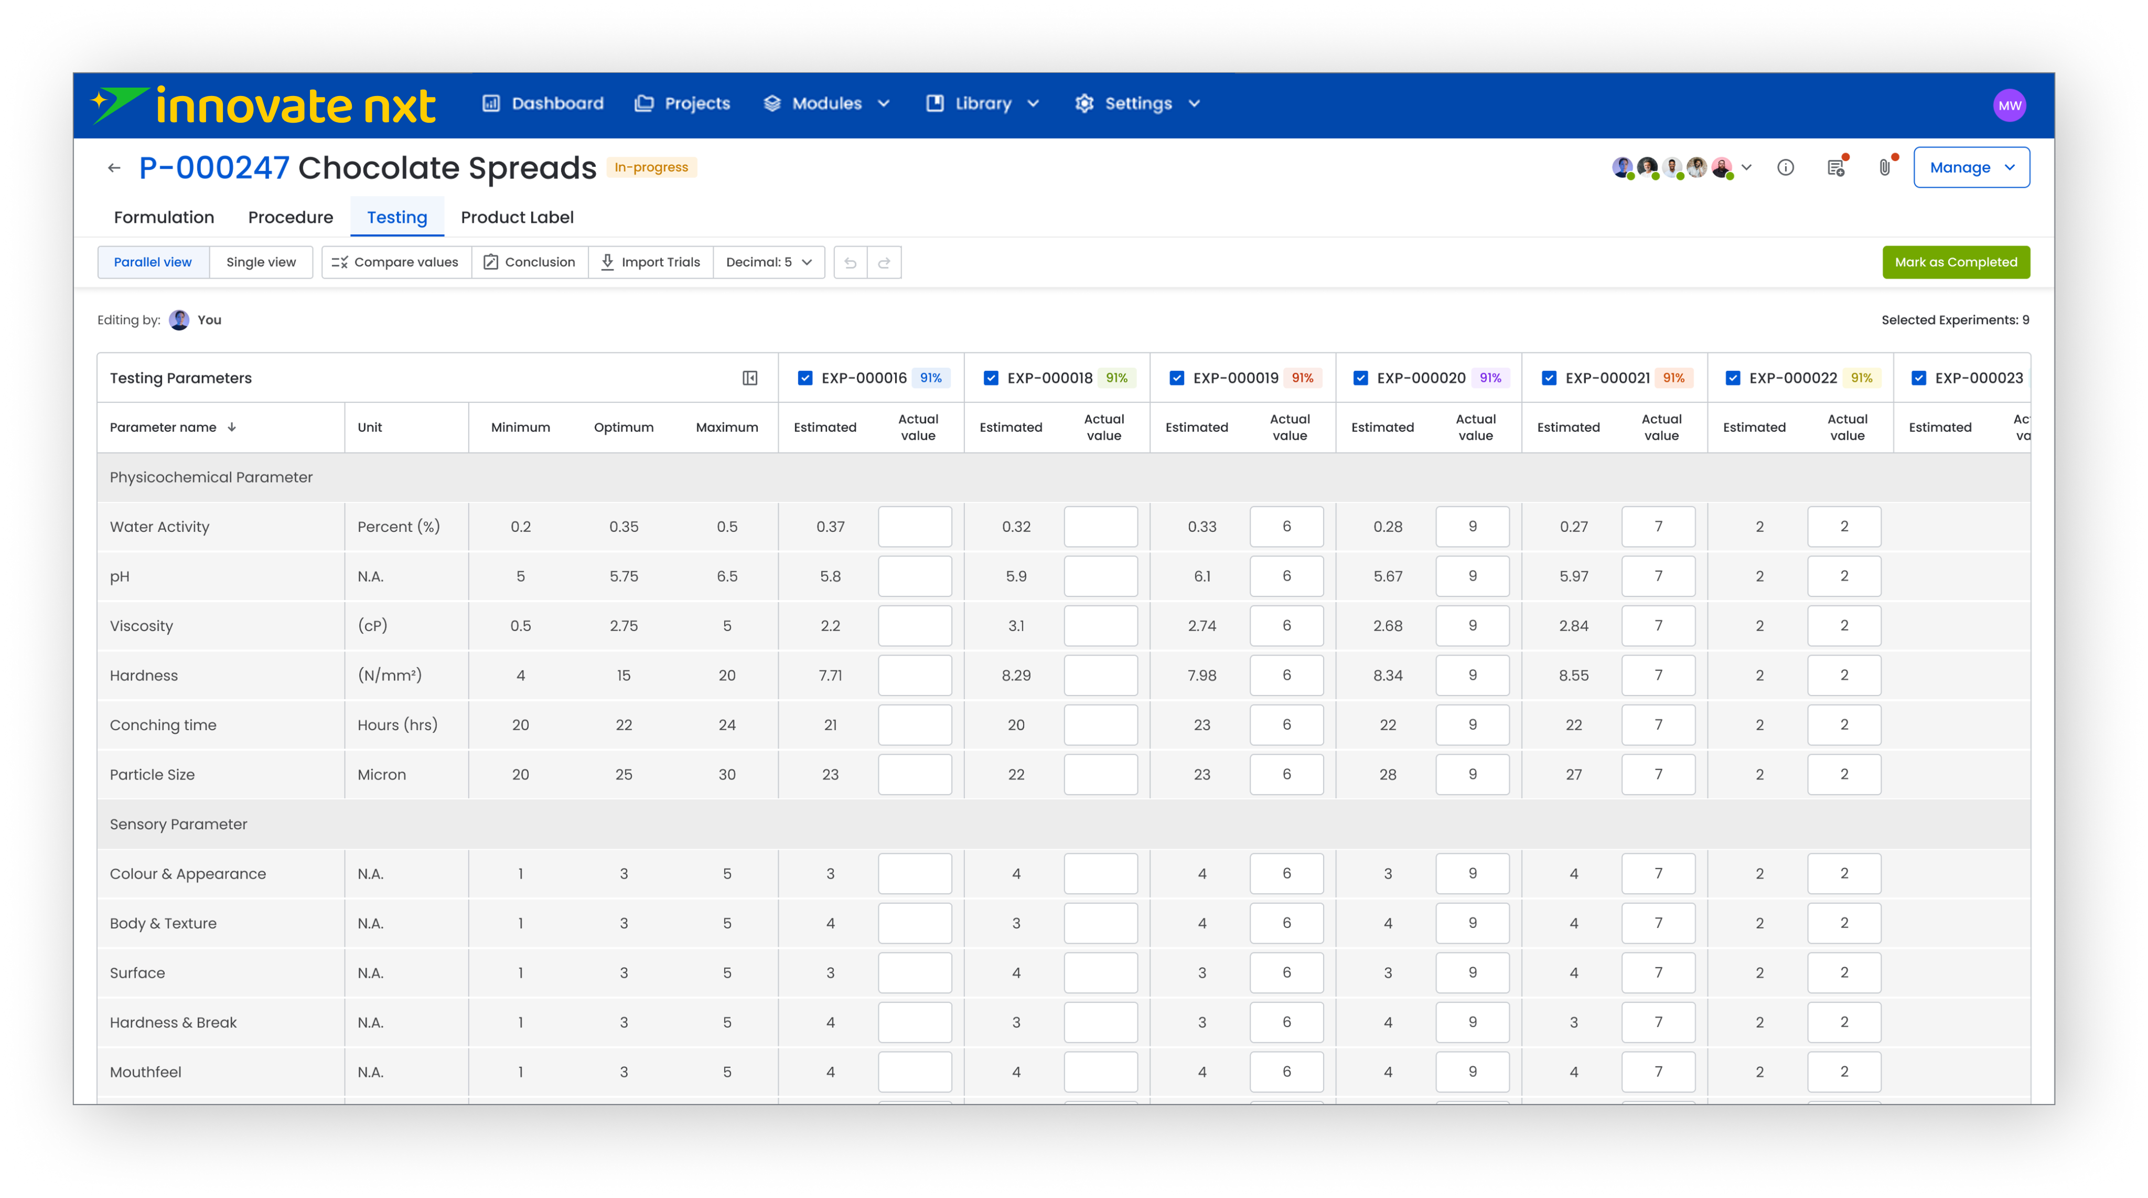Open the Manage dropdown
Viewport: 2148px width, 1198px height.
(1971, 167)
